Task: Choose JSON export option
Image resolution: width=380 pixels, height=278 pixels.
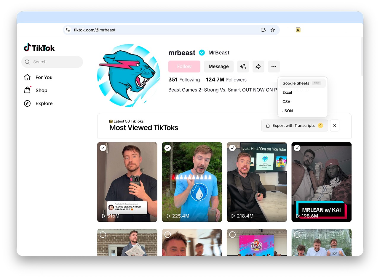Action: 303,111
